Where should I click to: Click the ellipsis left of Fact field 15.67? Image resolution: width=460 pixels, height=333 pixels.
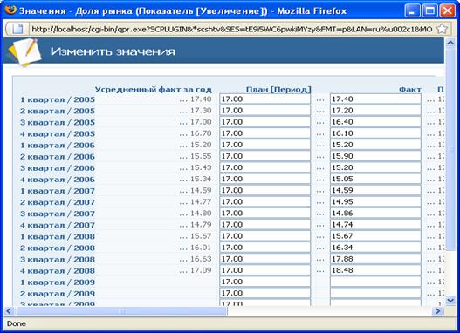click(x=320, y=237)
